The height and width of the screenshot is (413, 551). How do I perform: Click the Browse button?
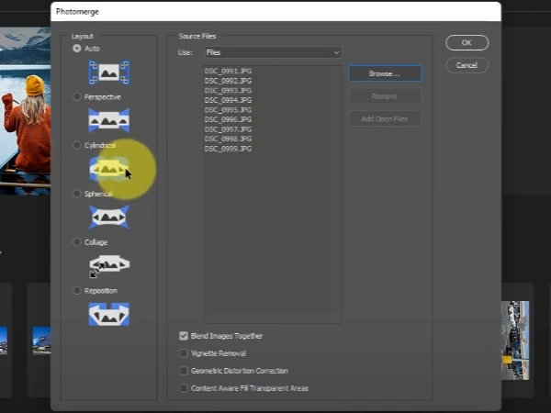(385, 73)
